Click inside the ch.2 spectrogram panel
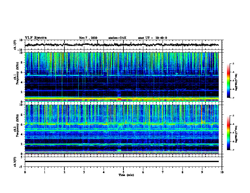Screen dimensions: 250x193 122,129
